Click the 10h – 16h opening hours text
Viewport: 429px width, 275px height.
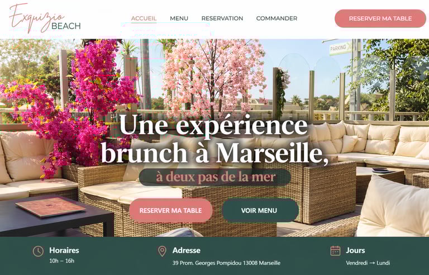pyautogui.click(x=61, y=261)
